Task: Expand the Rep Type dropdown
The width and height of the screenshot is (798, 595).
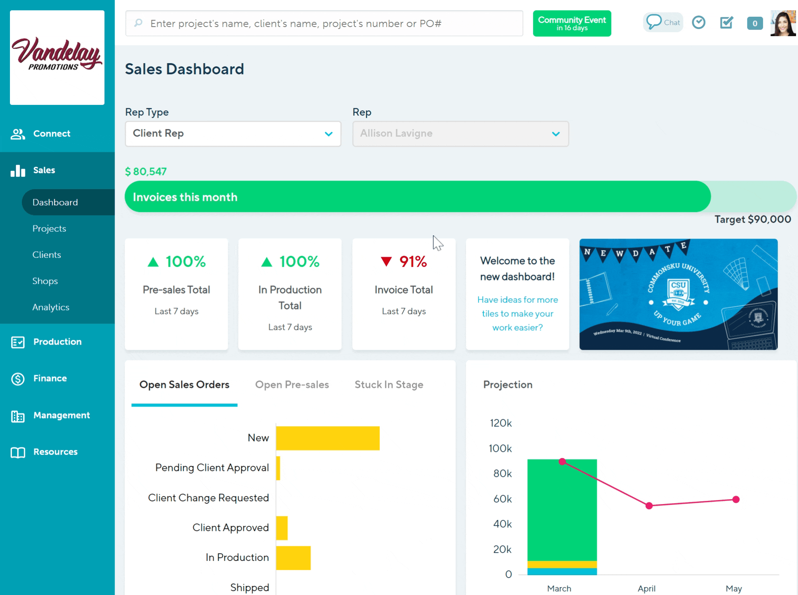Action: pos(233,134)
